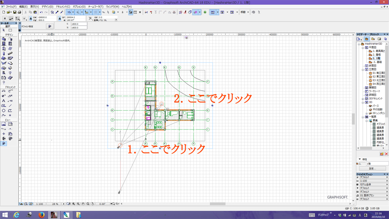Click the Save icon in toolbar

pyautogui.click(x=15, y=12)
